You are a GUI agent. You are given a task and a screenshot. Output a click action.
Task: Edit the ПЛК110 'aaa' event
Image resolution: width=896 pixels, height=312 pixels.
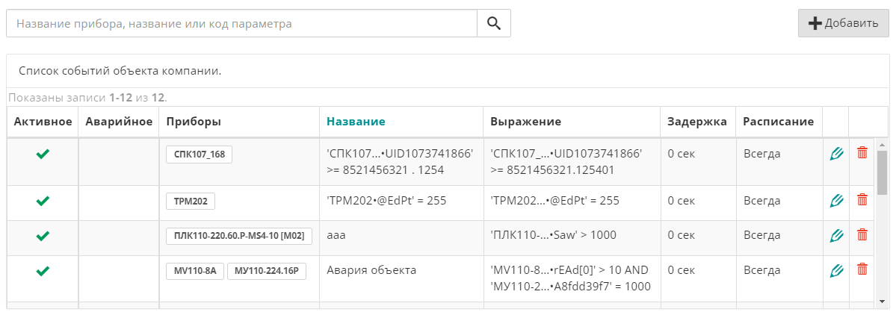[x=835, y=235]
